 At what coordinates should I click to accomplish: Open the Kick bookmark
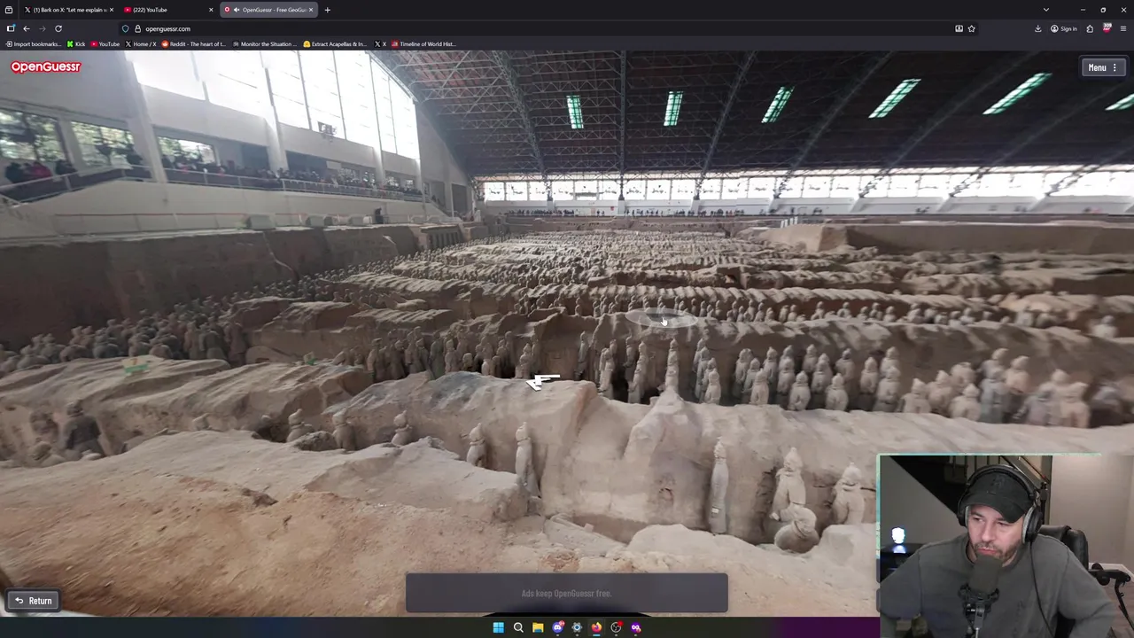(76, 43)
